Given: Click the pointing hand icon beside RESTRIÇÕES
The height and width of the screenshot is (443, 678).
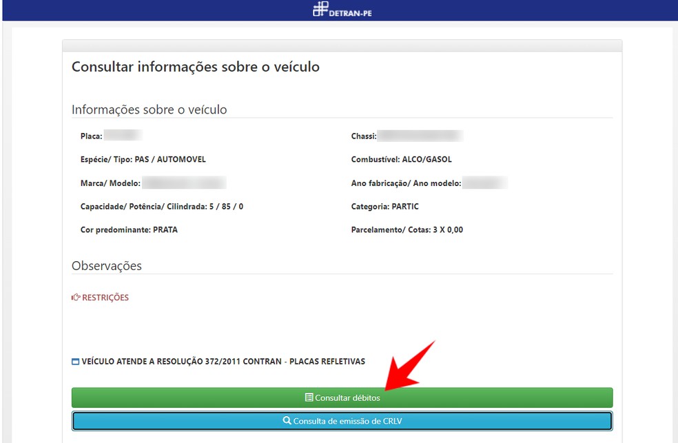Looking at the screenshot, I should pos(76,298).
